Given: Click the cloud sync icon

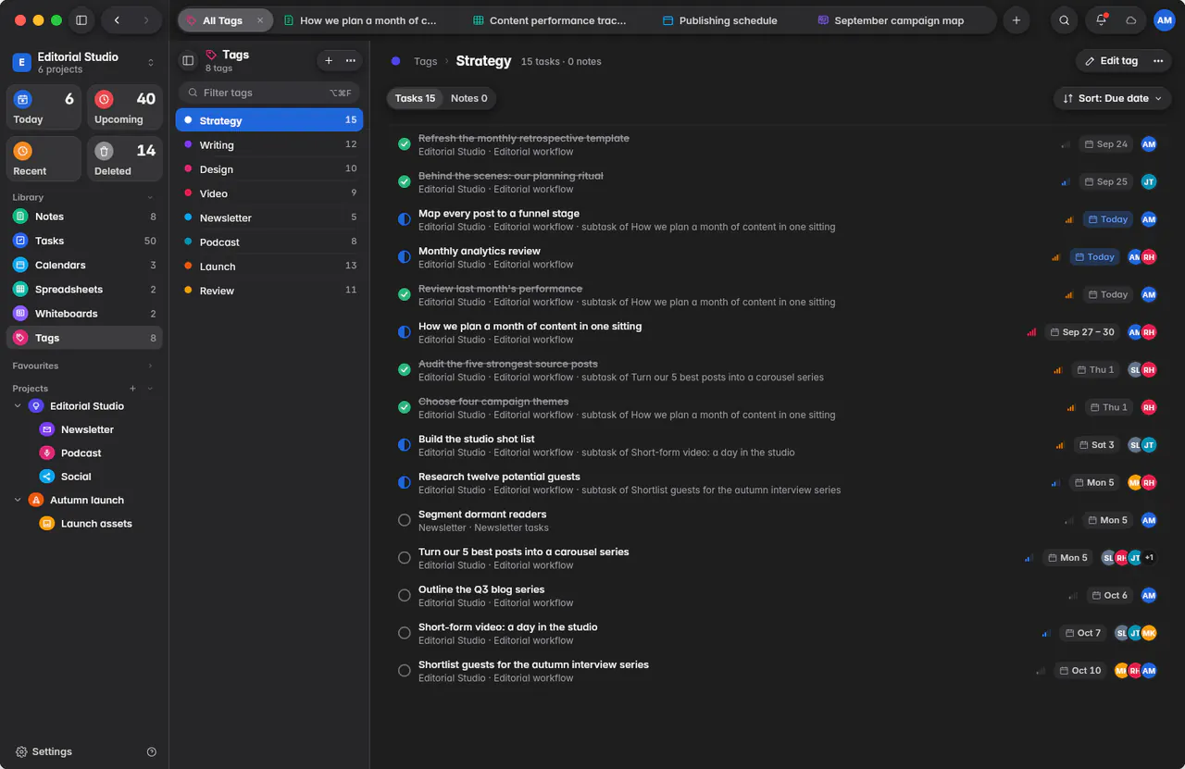Looking at the screenshot, I should 1130,20.
